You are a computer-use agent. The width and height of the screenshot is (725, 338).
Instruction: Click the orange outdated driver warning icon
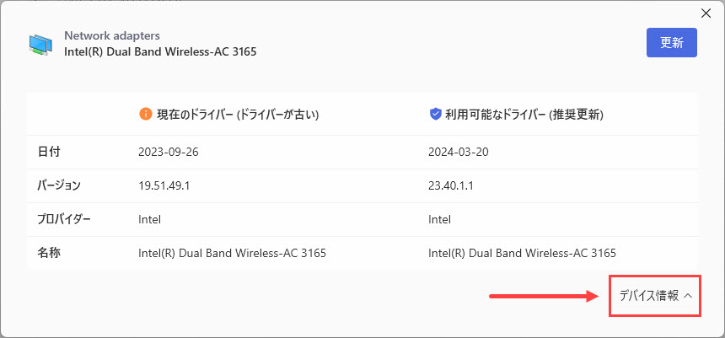click(x=146, y=114)
